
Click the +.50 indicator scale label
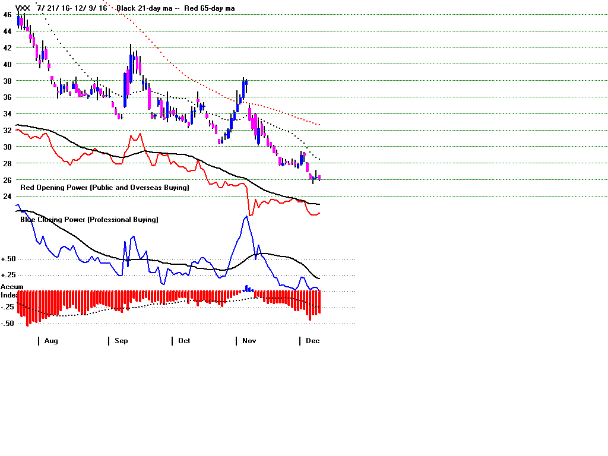[x=8, y=259]
